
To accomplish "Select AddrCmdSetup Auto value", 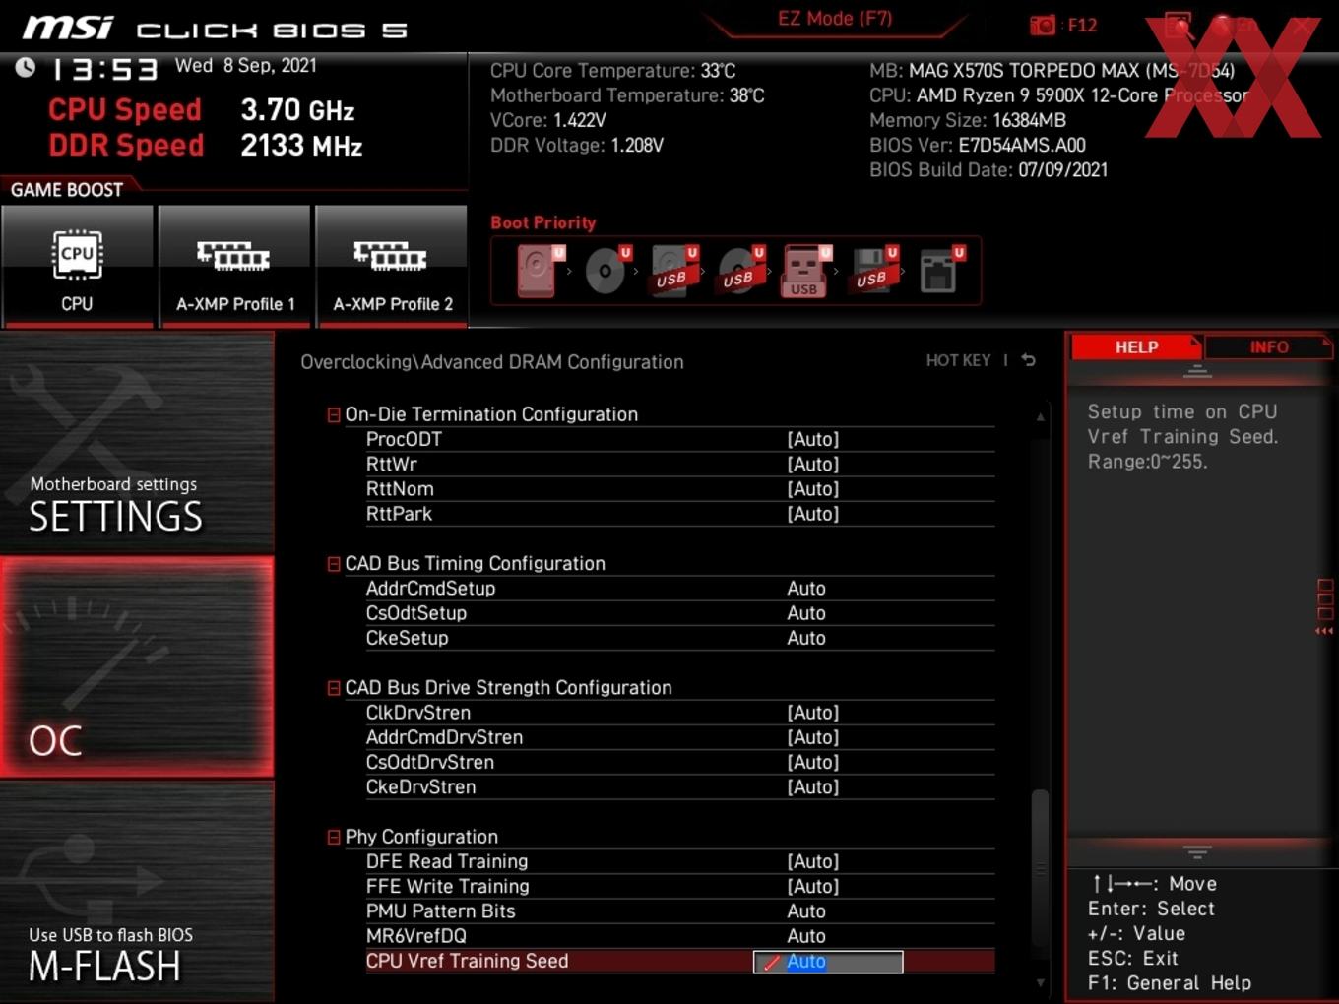I will [806, 589].
